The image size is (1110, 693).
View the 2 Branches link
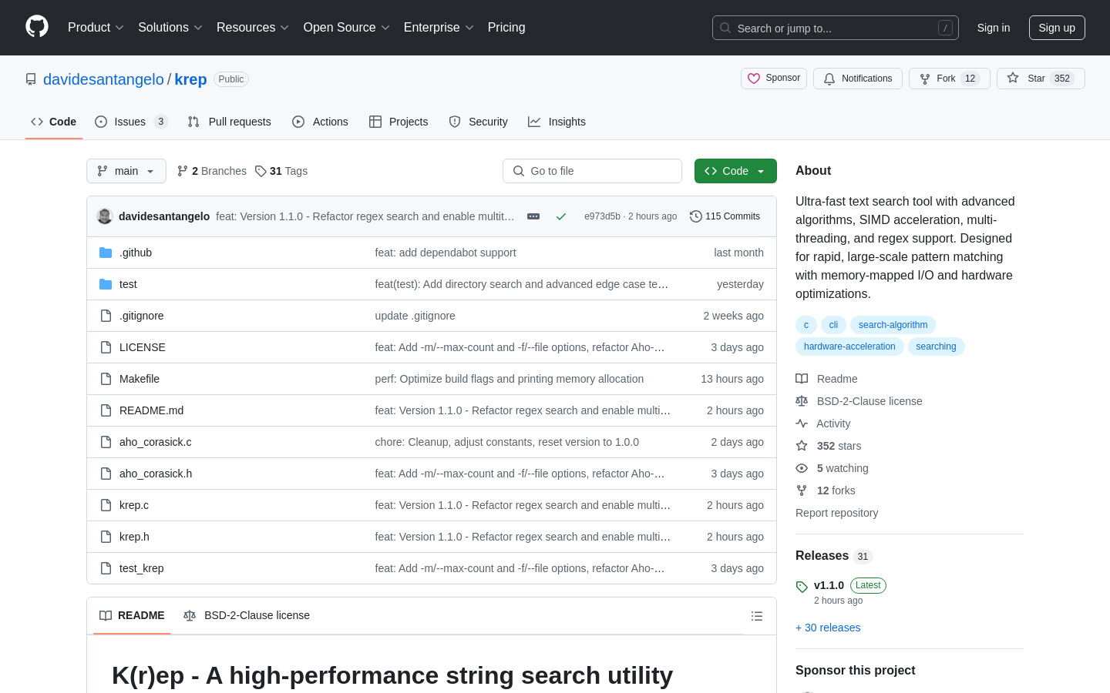pyautogui.click(x=212, y=171)
